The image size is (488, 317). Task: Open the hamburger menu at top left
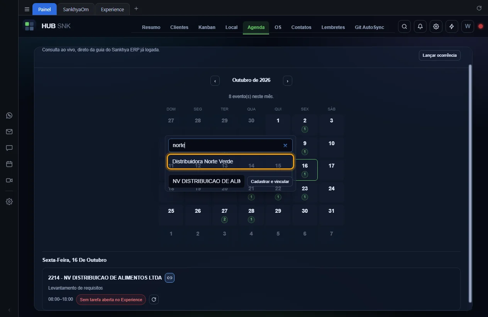[x=27, y=9]
